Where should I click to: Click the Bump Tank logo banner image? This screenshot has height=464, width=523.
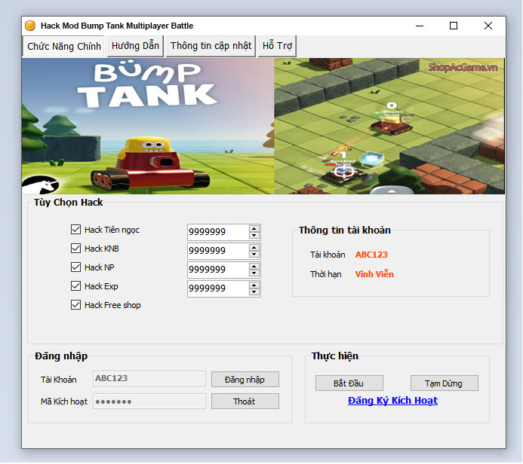148,127
